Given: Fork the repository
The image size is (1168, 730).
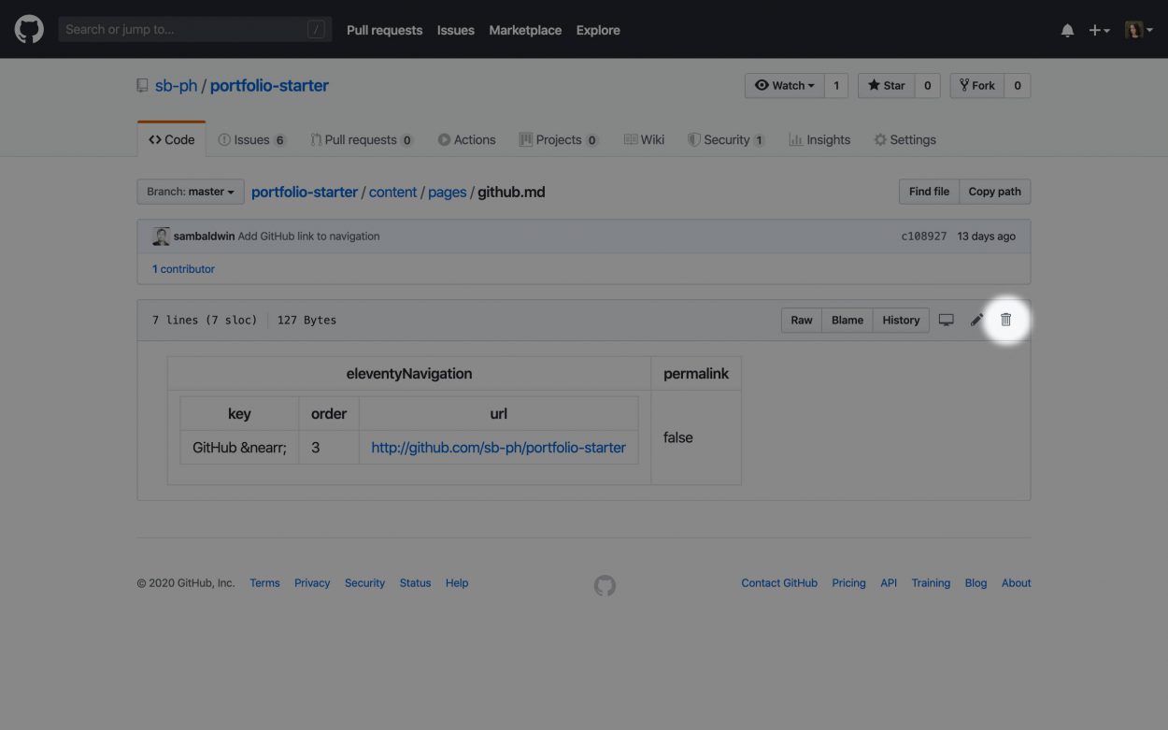Looking at the screenshot, I should click(977, 85).
